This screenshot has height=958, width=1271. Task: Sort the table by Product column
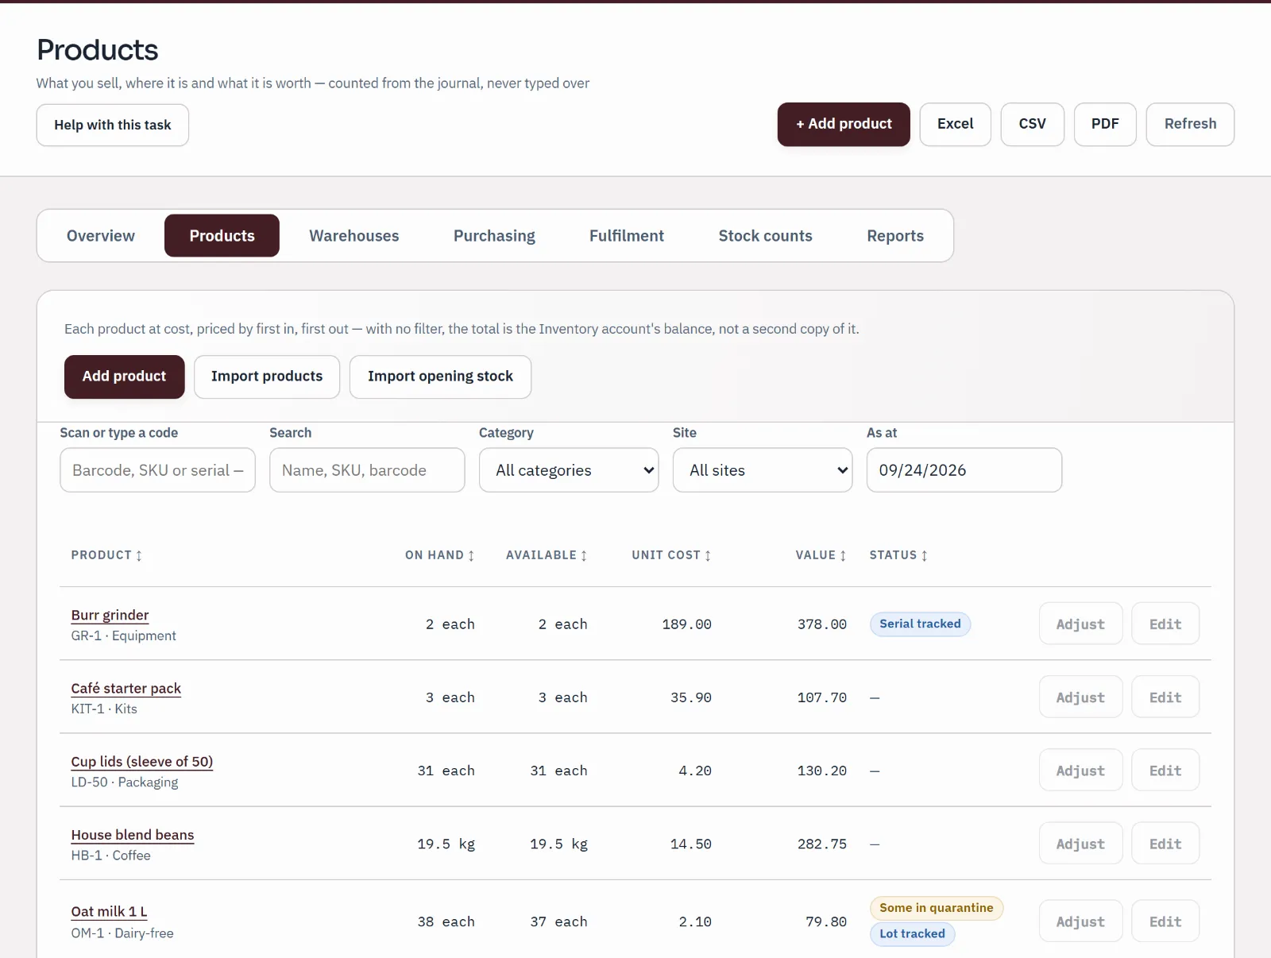106,555
